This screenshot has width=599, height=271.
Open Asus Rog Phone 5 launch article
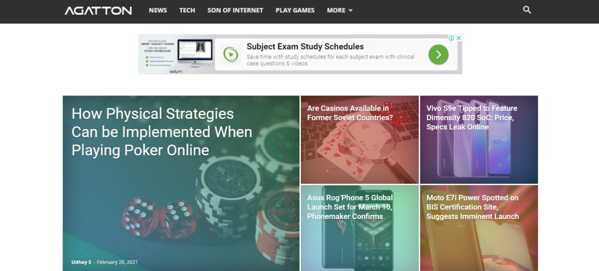(350, 207)
